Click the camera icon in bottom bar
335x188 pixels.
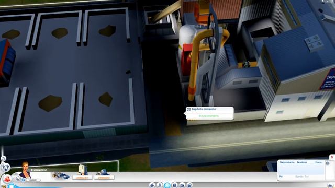coord(182,185)
